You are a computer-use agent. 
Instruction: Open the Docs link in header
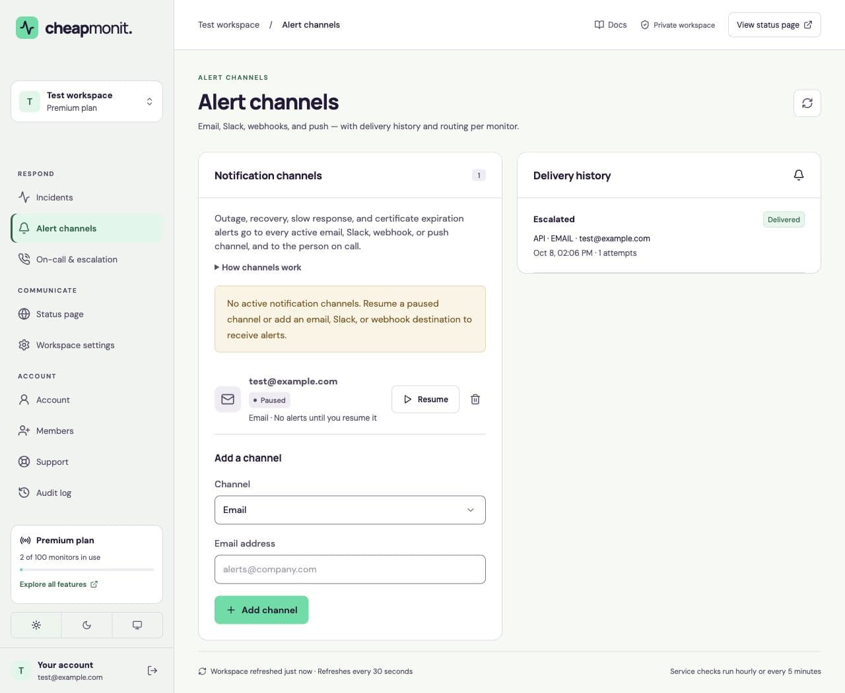coord(611,24)
